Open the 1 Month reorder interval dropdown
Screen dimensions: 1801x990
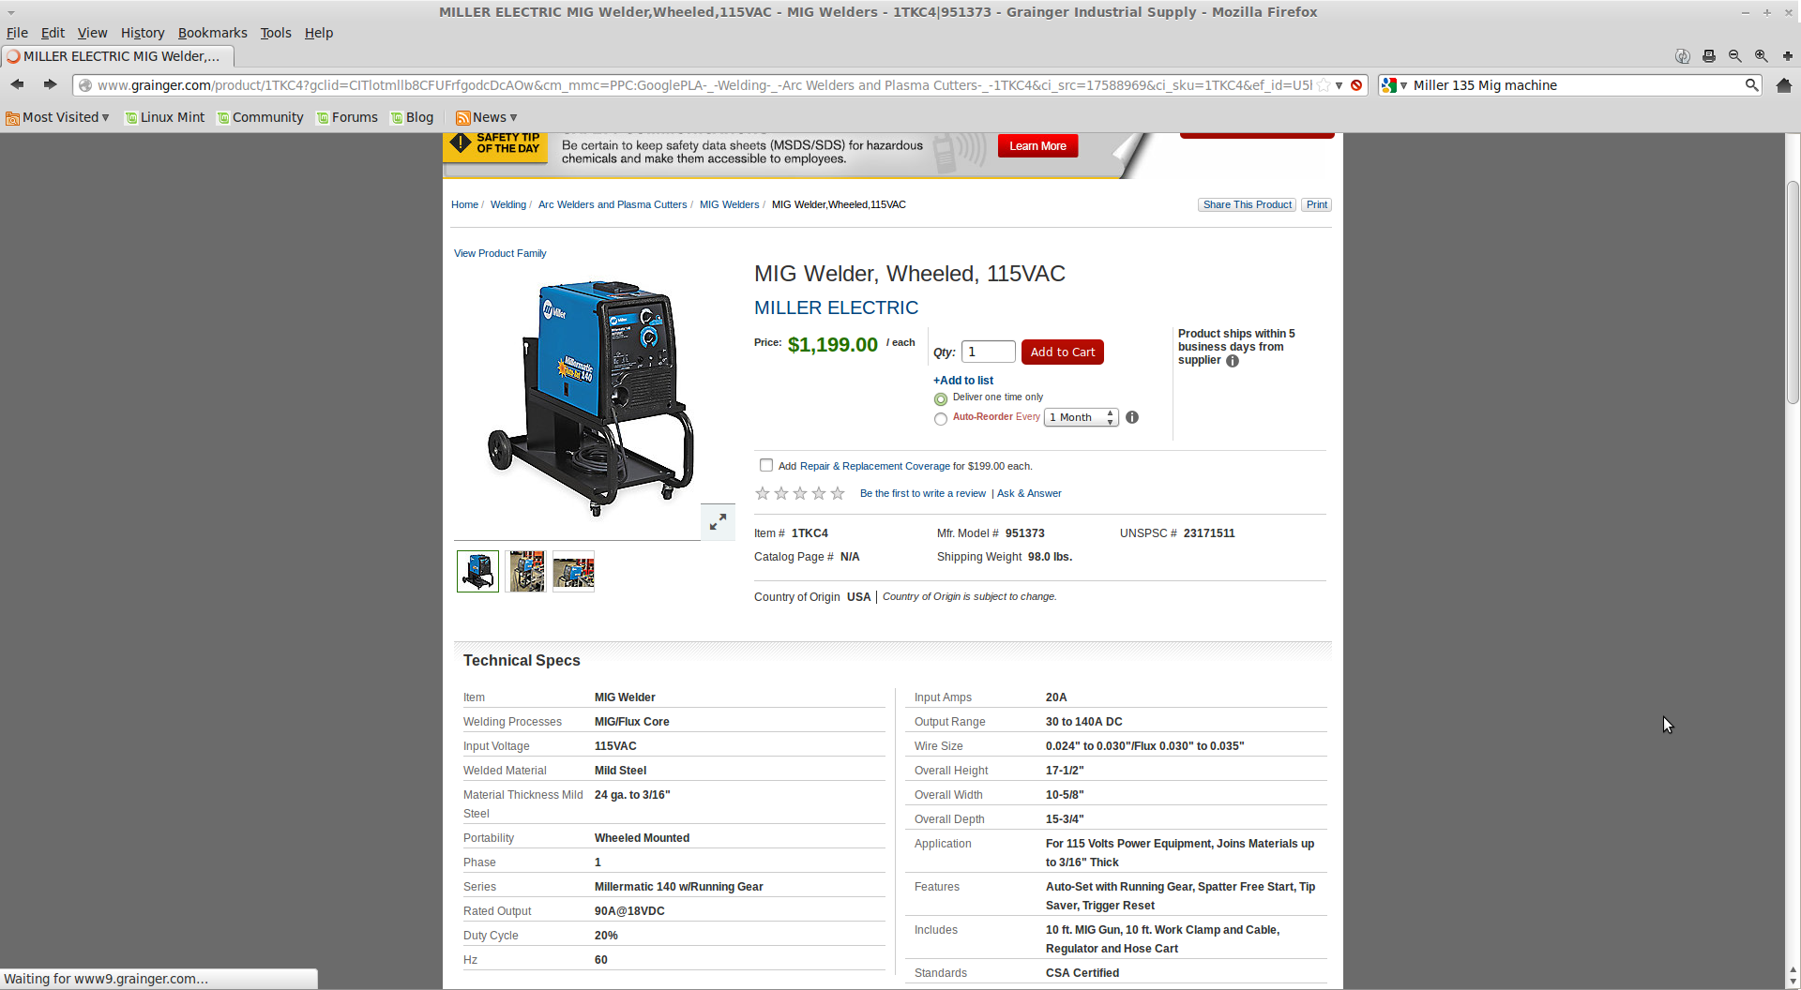coord(1081,418)
